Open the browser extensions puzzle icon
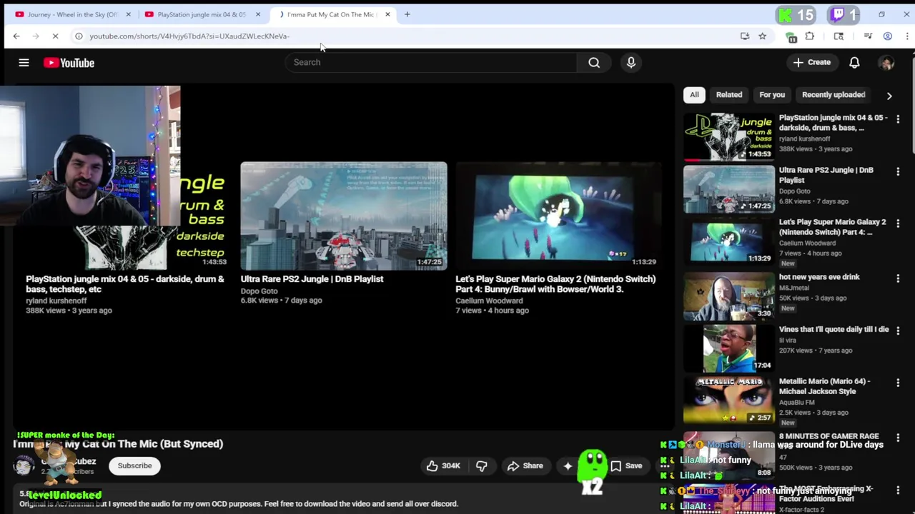This screenshot has width=915, height=514. (x=810, y=36)
